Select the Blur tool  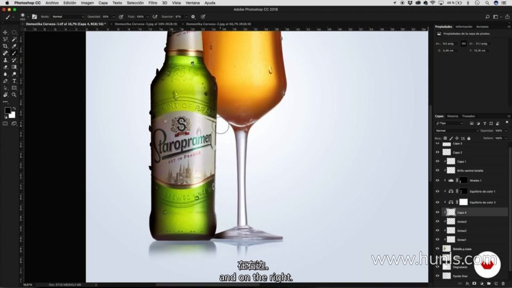5,74
